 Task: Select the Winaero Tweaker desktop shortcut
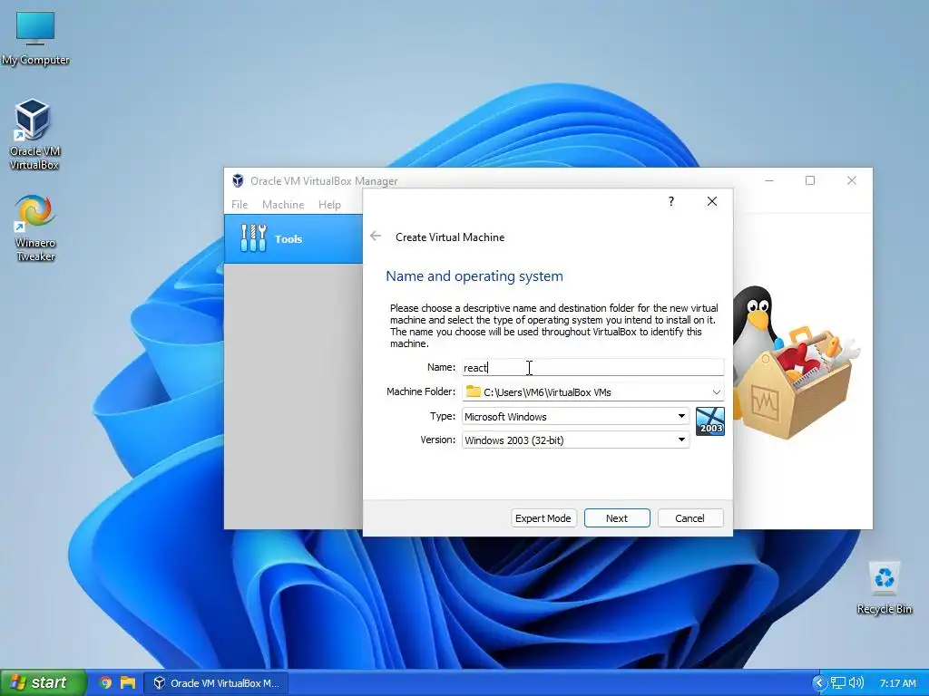(x=35, y=227)
